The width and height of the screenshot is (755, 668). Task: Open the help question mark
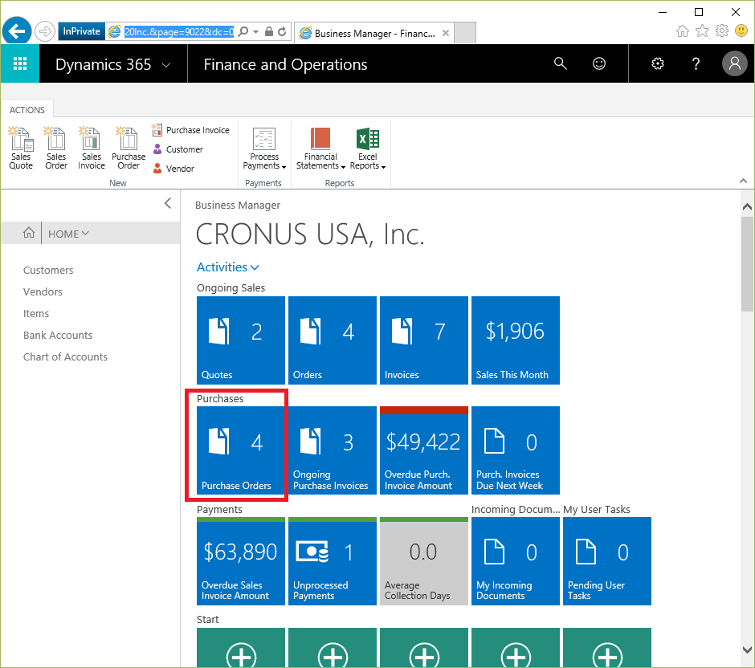(x=696, y=63)
